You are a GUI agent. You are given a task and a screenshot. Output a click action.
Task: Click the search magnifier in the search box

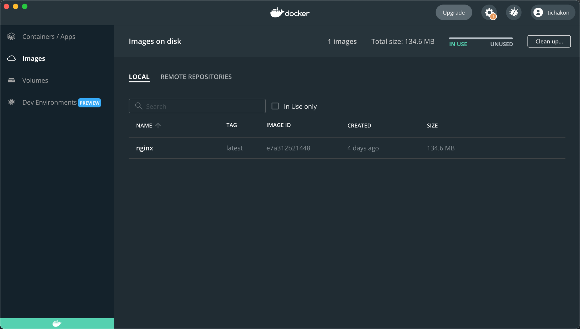(x=138, y=106)
